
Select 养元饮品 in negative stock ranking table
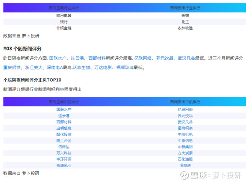click(x=185, y=116)
